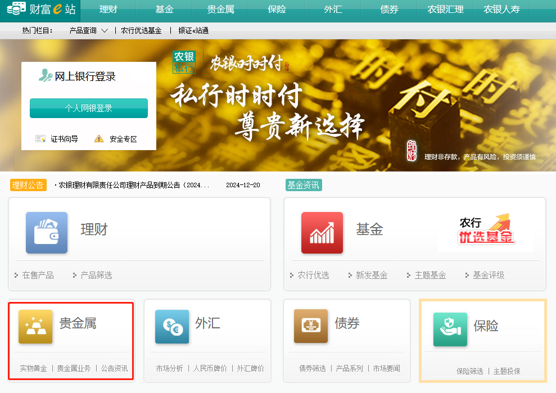Open 在售产品 under 理财
This screenshot has width=556, height=393.
click(38, 275)
